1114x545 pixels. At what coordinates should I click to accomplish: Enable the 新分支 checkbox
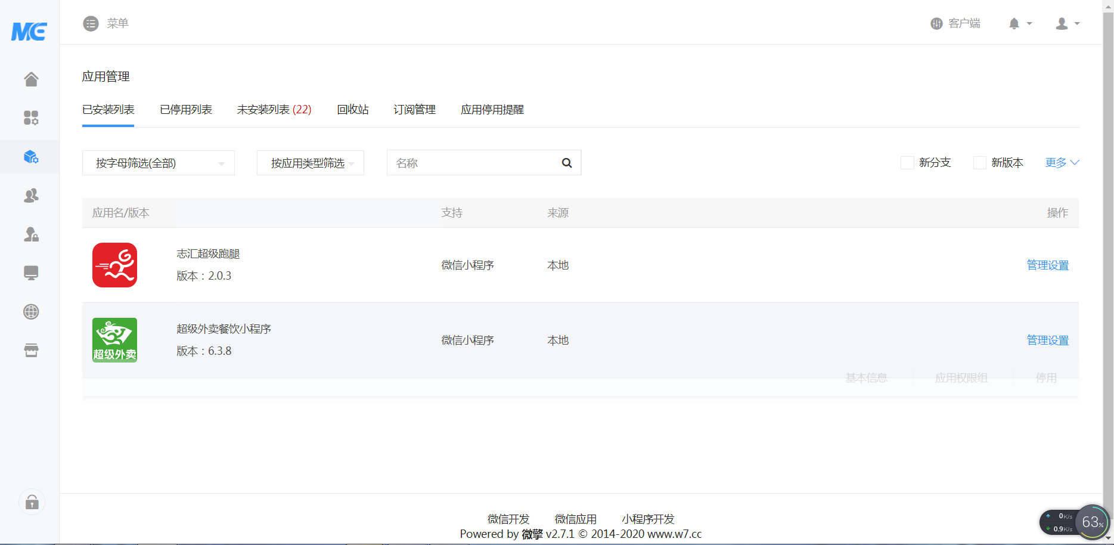pyautogui.click(x=907, y=162)
